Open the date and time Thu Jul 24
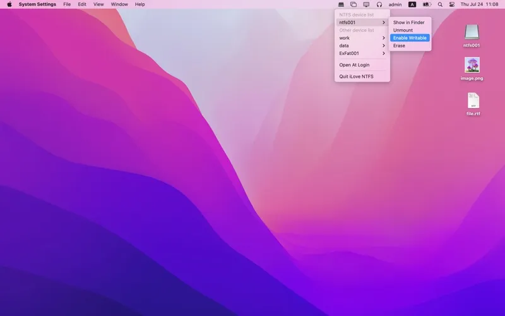 click(479, 4)
